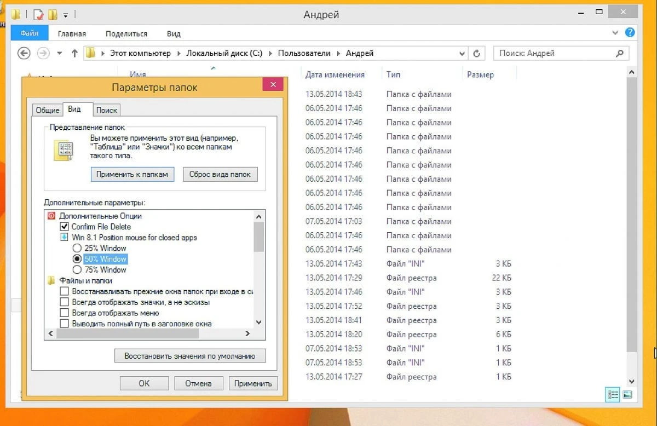Viewport: 657px width, 426px height.
Task: Switch to large thumbnails view icon
Action: pos(627,394)
